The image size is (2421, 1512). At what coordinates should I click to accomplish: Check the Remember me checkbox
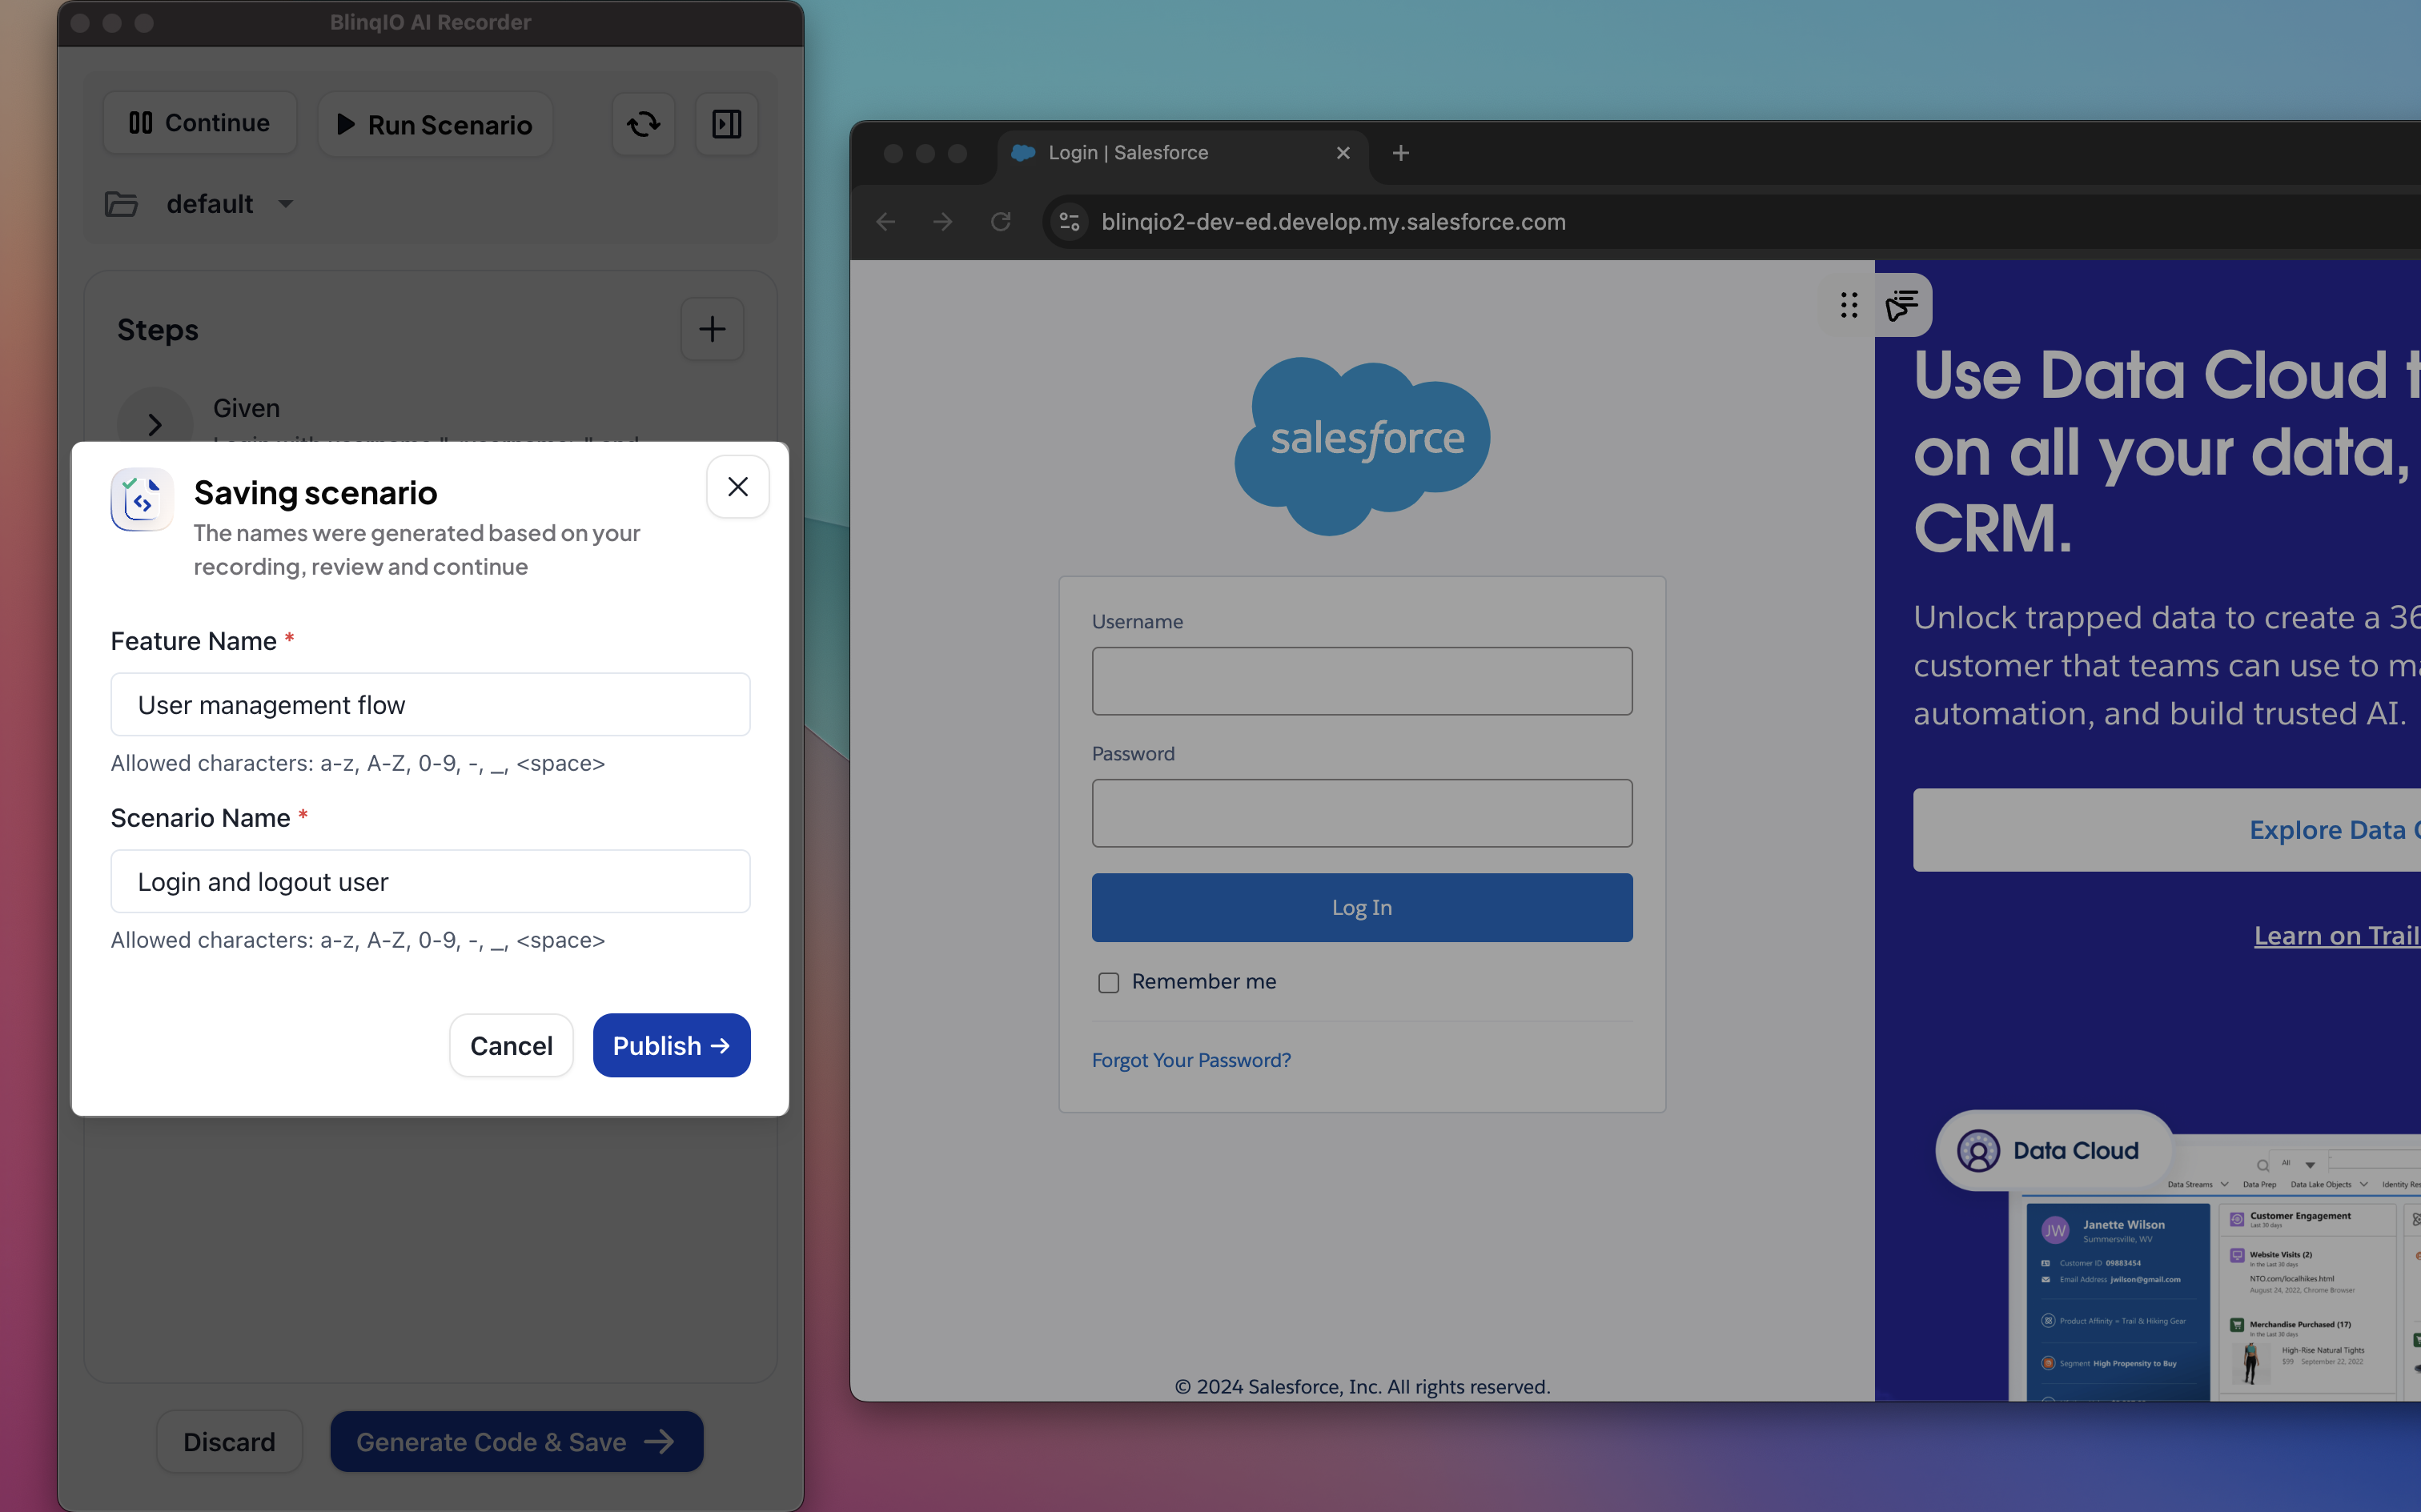[1109, 982]
